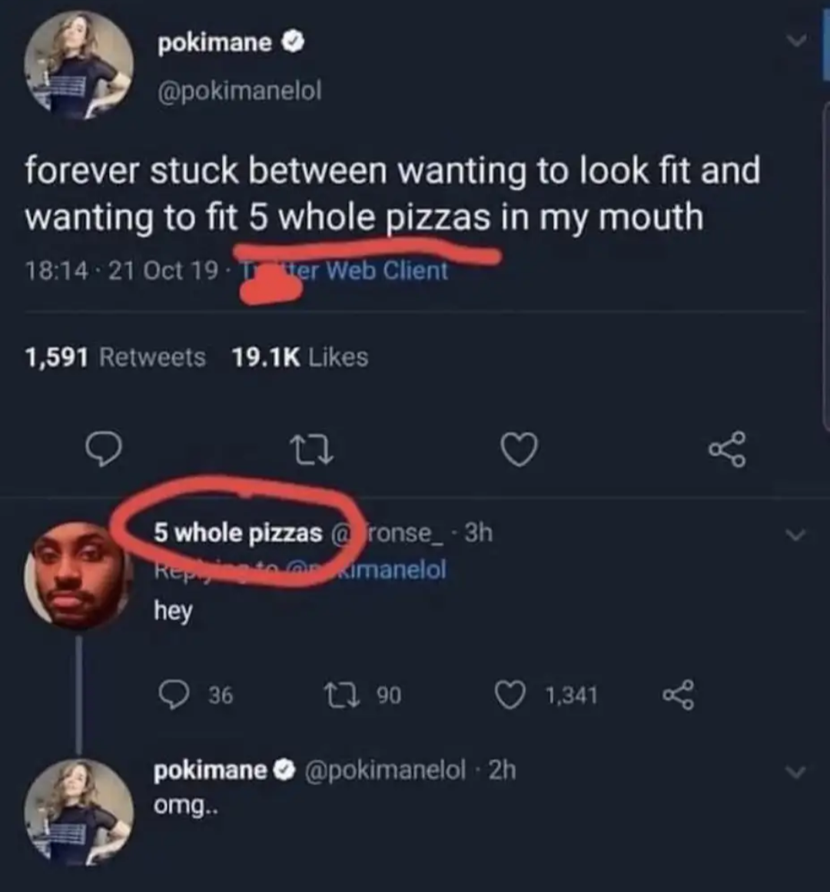
Task: Open pokimane's large profile picture
Action: [x=79, y=65]
